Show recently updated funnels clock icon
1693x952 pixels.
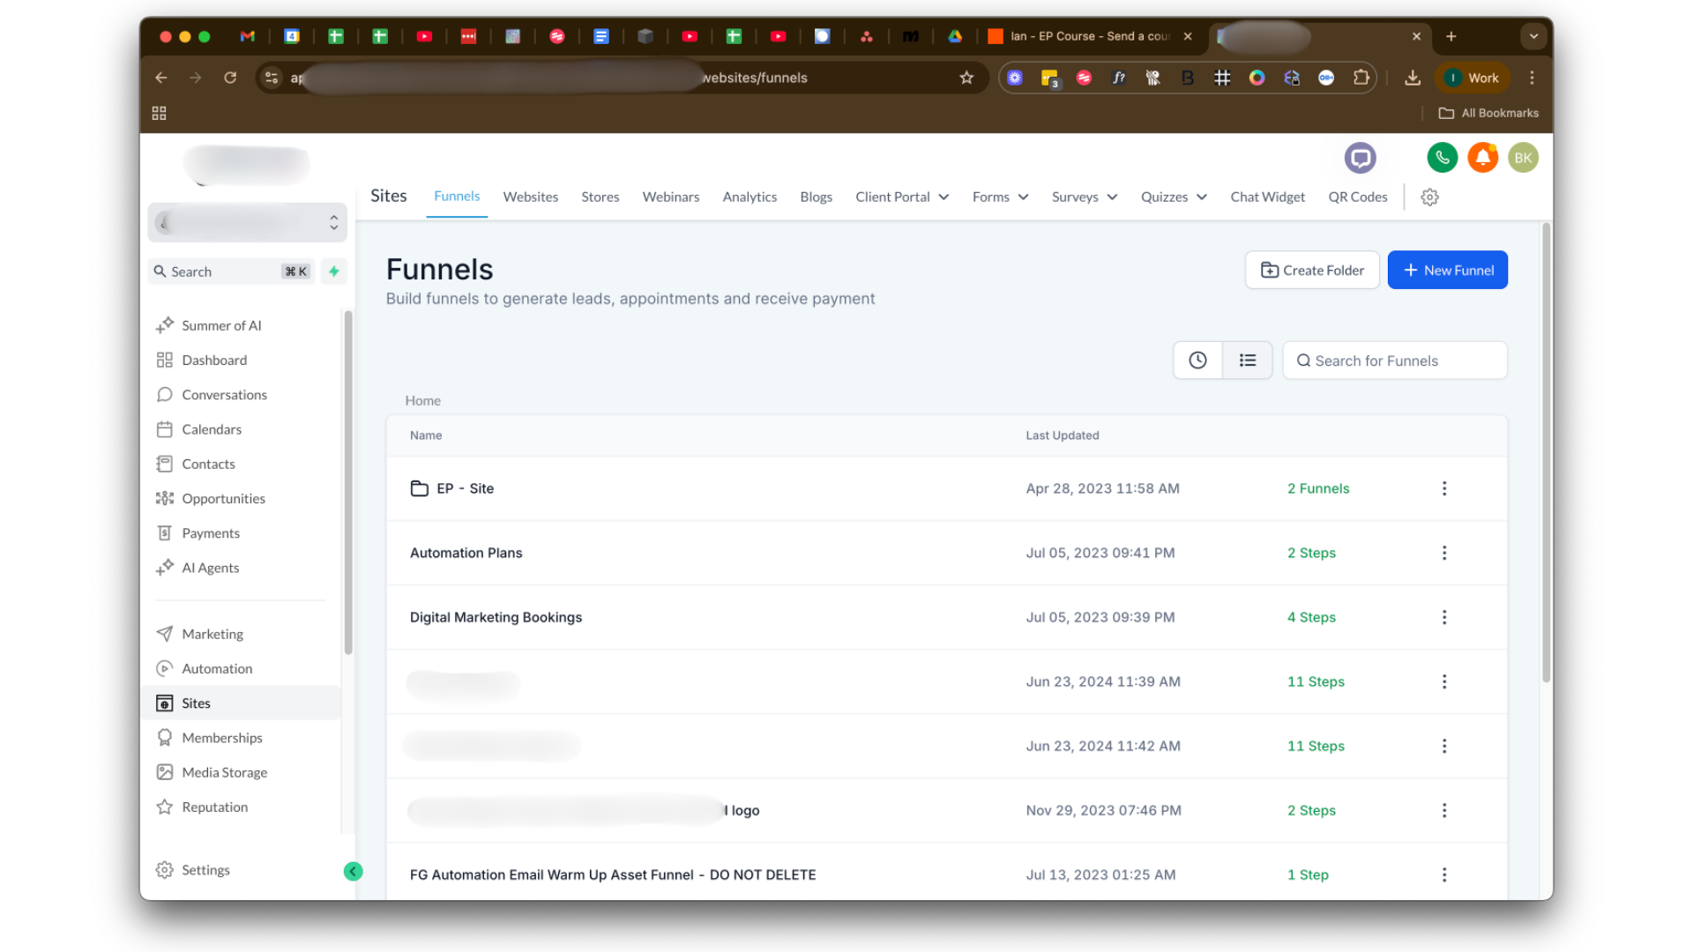coord(1197,361)
